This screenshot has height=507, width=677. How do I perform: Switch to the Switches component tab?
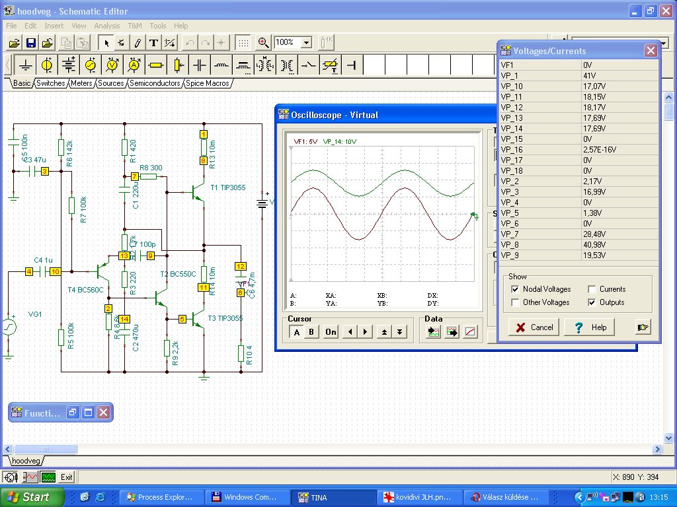[x=50, y=83]
